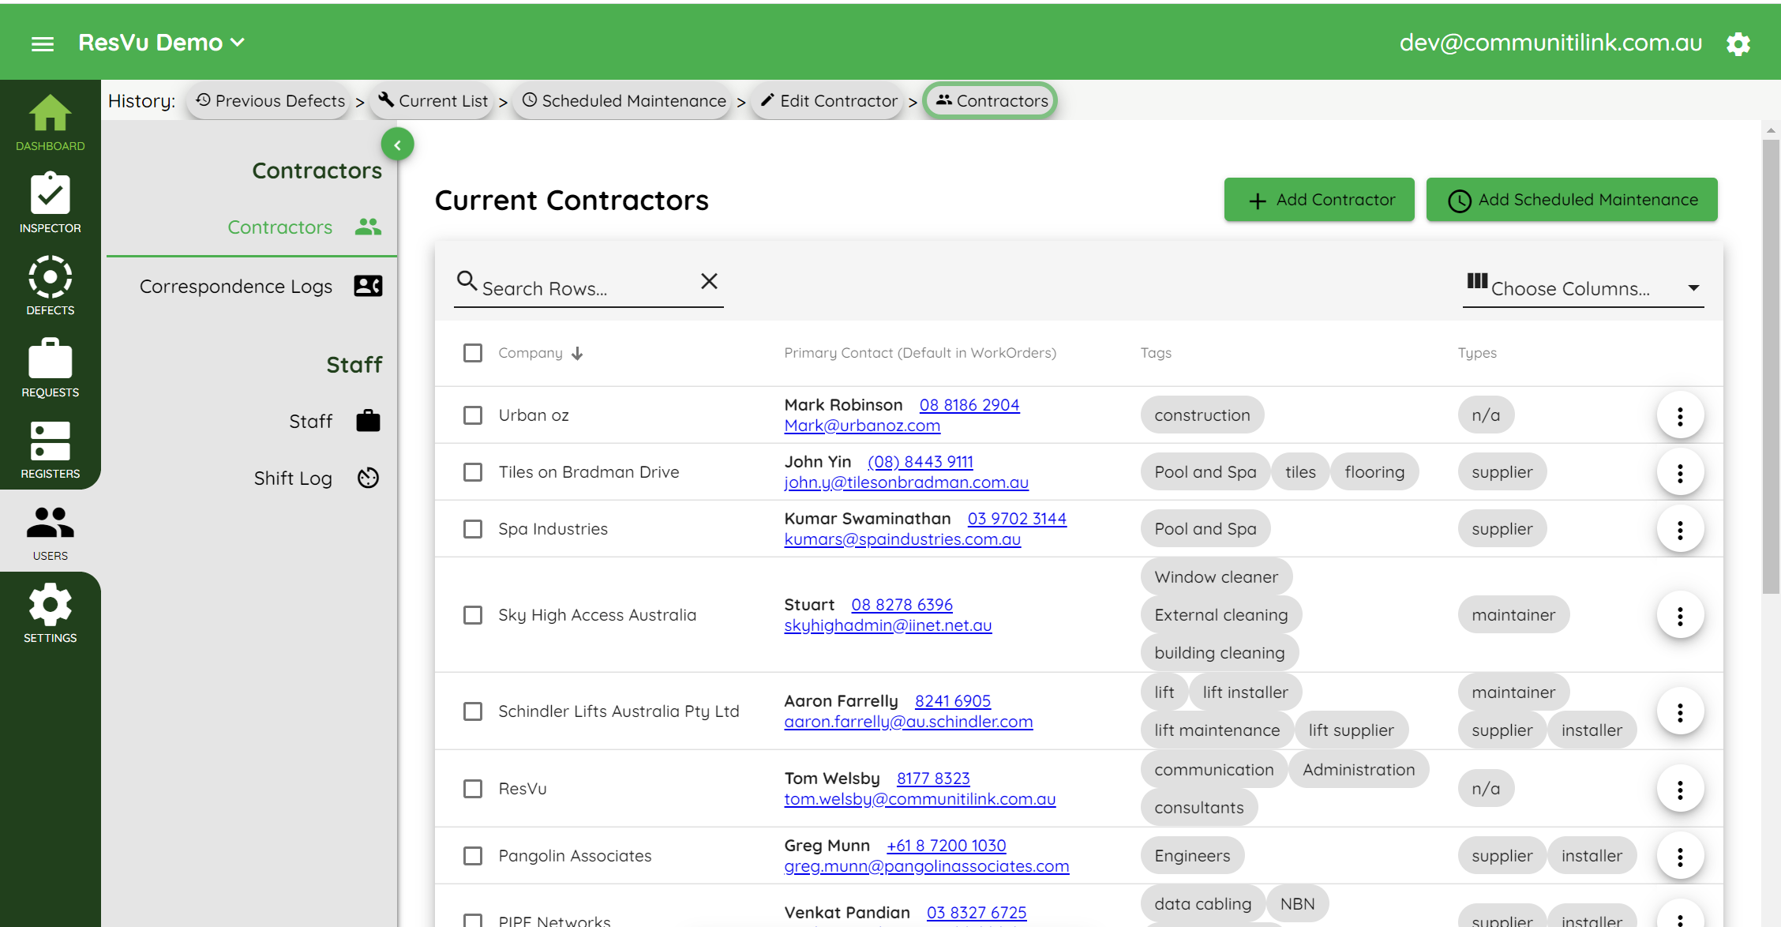Viewport: 1781px width, 927px height.
Task: Open Scheduled Maintenance from history
Action: point(624,101)
